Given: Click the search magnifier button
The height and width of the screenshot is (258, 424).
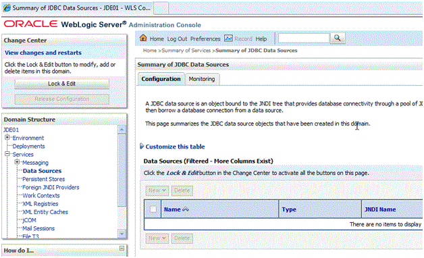Looking at the screenshot, I should [337, 38].
